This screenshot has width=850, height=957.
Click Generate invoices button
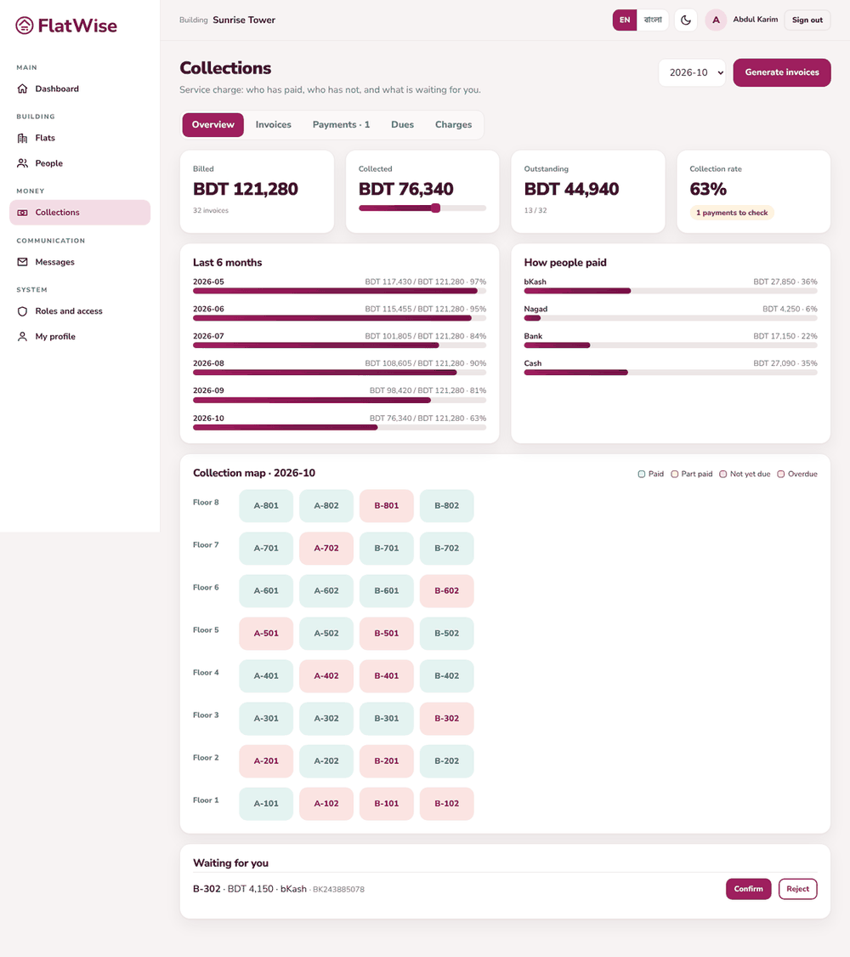point(782,72)
